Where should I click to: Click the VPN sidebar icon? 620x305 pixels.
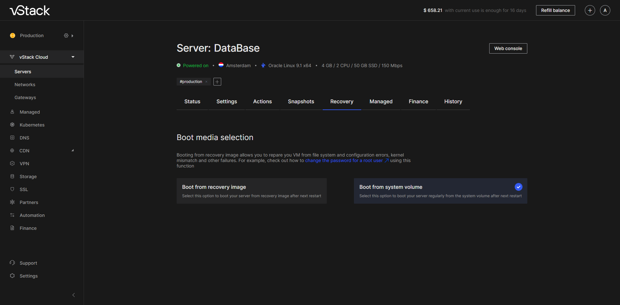12,163
